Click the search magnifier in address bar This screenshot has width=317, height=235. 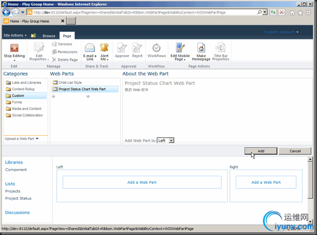click(x=260, y=12)
